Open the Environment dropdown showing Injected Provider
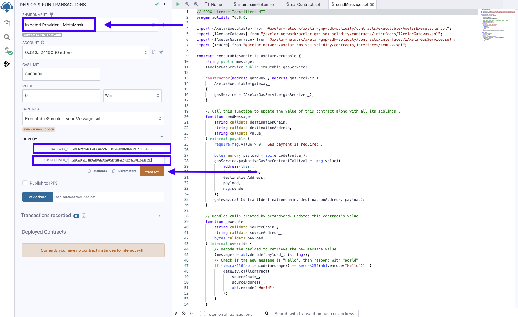 point(59,25)
